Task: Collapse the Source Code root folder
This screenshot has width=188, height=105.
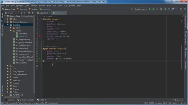Action: [5, 16]
